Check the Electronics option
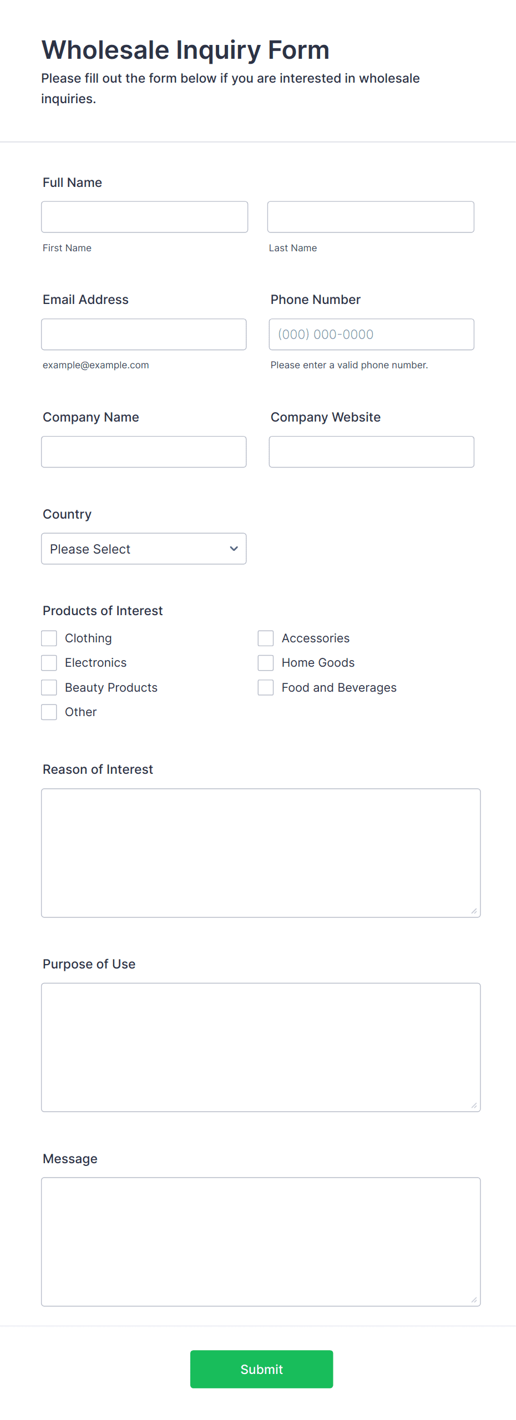 (x=49, y=663)
